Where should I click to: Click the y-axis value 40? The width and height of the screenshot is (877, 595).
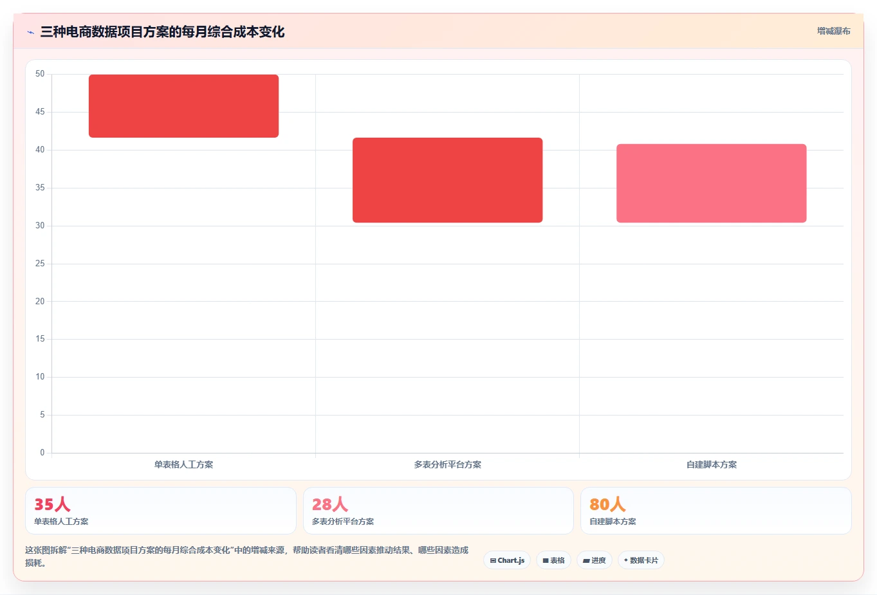click(x=40, y=150)
